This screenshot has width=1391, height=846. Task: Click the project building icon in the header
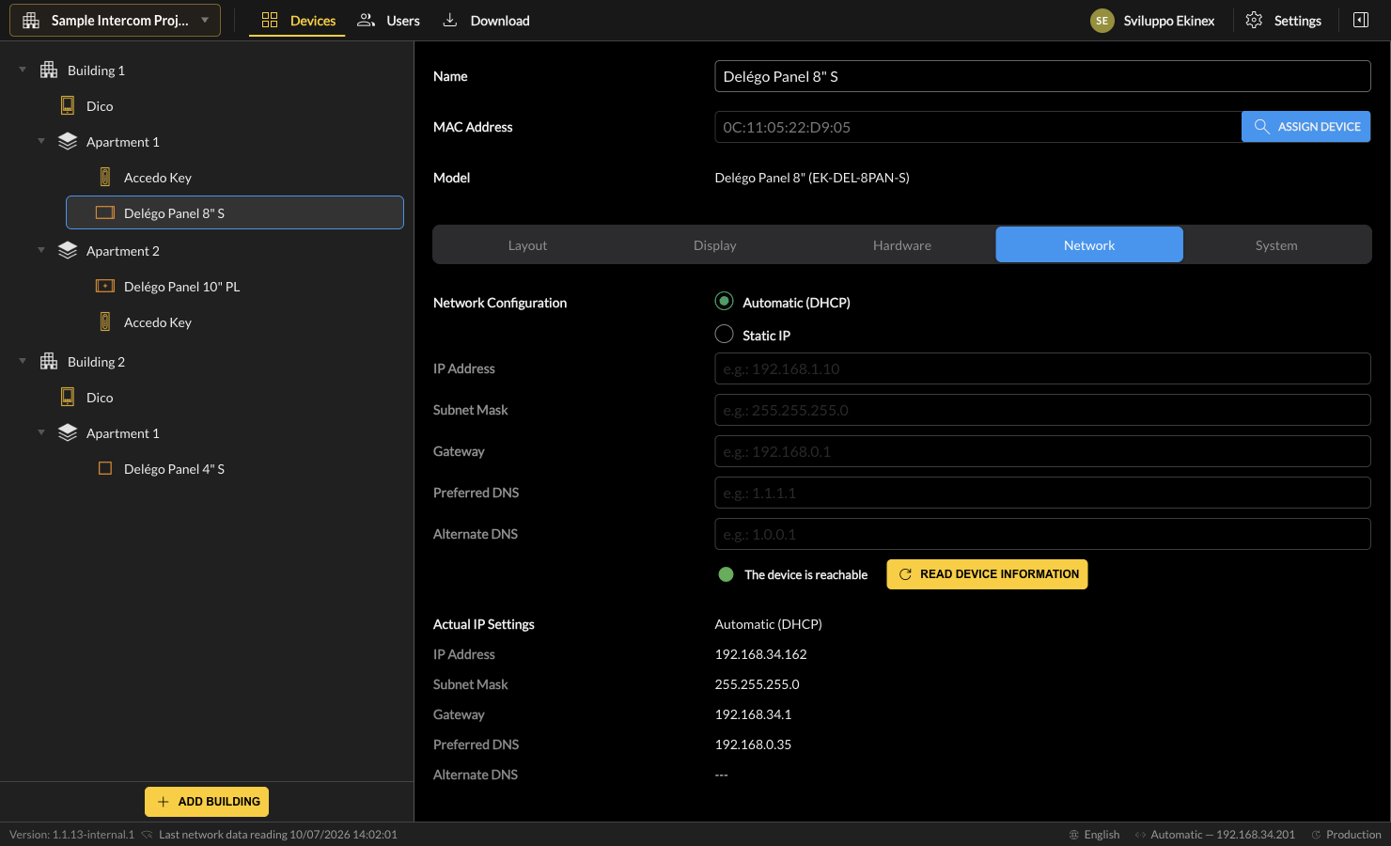pos(31,21)
